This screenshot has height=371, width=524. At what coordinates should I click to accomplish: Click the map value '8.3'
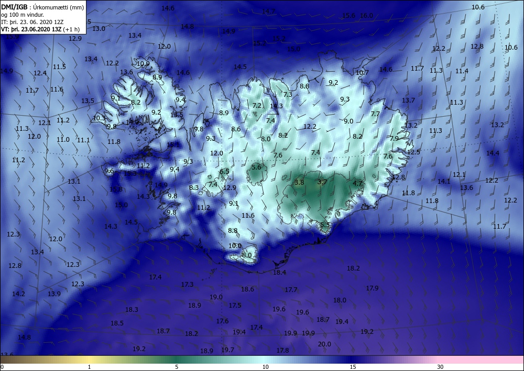(194, 187)
